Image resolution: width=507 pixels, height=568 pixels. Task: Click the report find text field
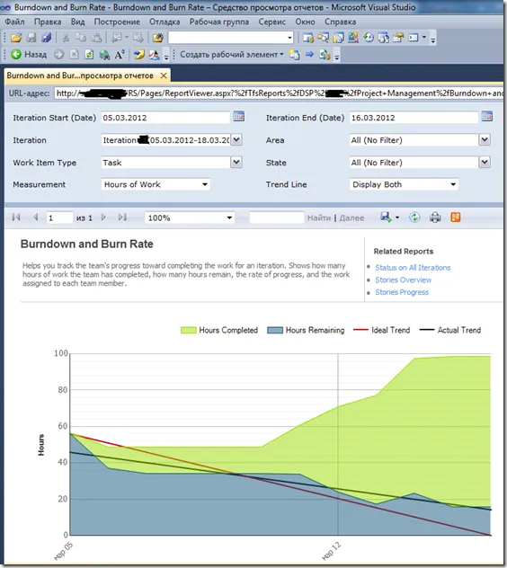pos(277,217)
